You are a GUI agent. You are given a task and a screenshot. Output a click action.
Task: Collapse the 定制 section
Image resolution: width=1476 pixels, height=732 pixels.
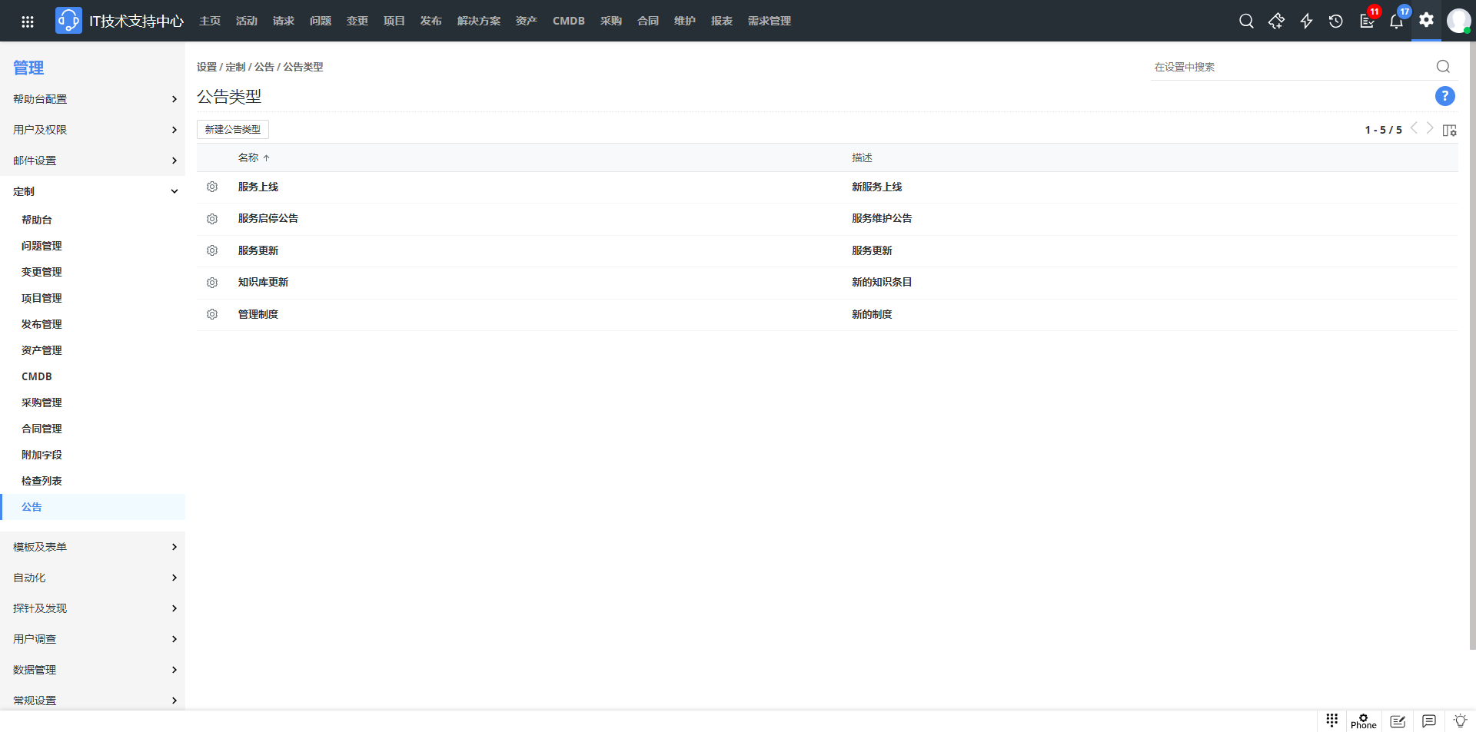tap(92, 191)
